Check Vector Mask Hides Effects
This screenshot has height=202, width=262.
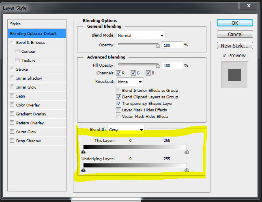click(x=119, y=116)
